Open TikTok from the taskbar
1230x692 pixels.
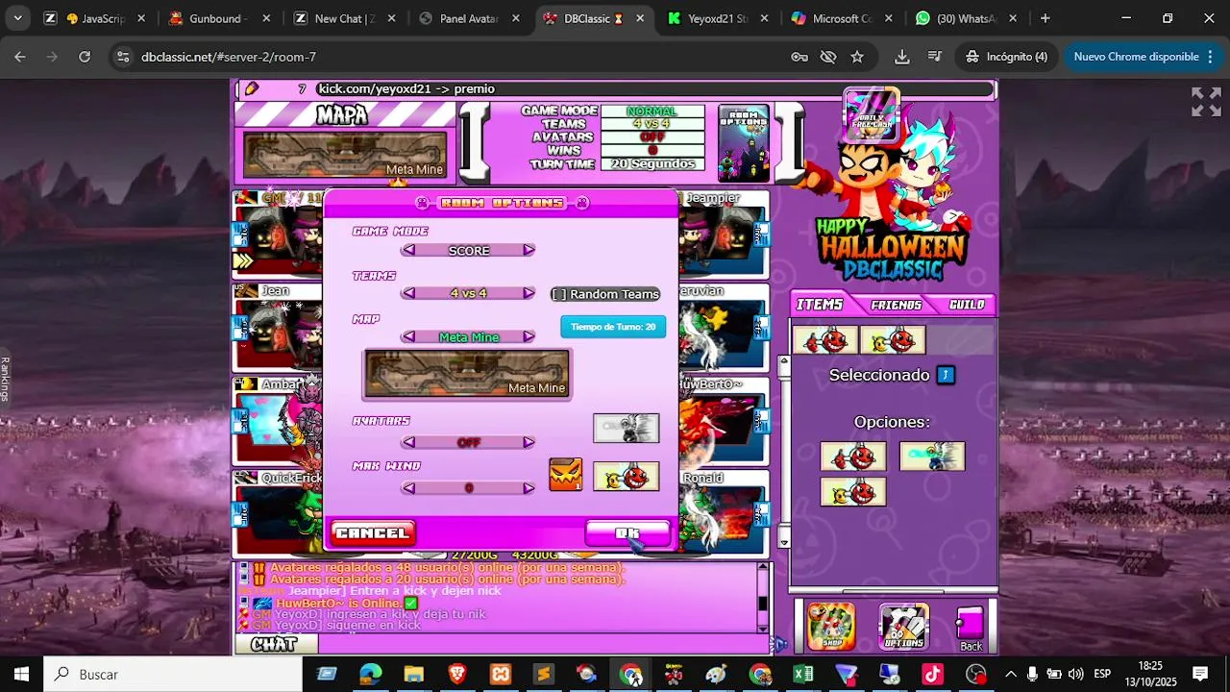tap(933, 675)
